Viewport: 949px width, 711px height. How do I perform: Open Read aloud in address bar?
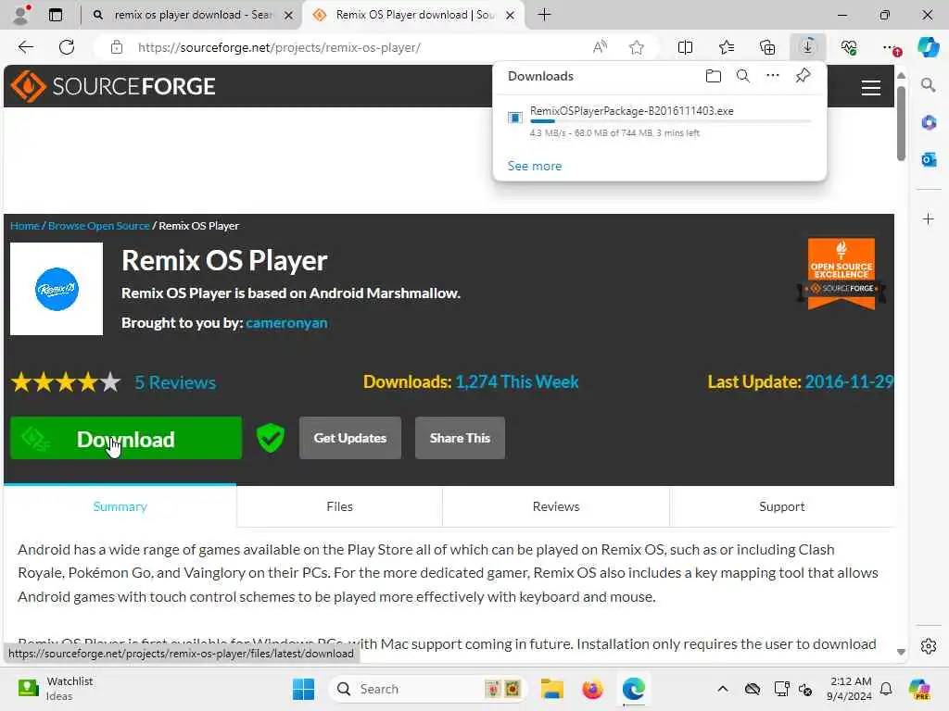coord(600,47)
